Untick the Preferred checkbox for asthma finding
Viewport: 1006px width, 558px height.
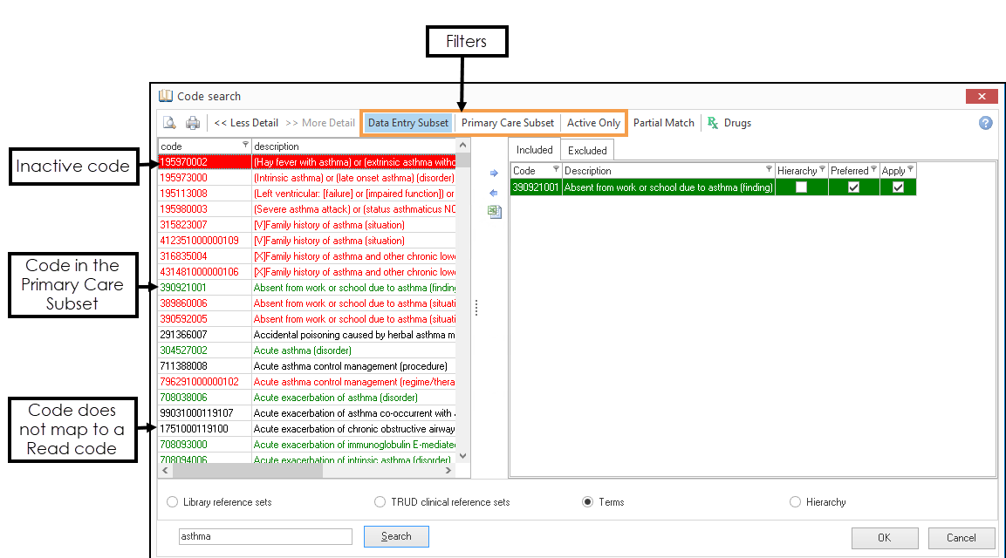click(853, 187)
